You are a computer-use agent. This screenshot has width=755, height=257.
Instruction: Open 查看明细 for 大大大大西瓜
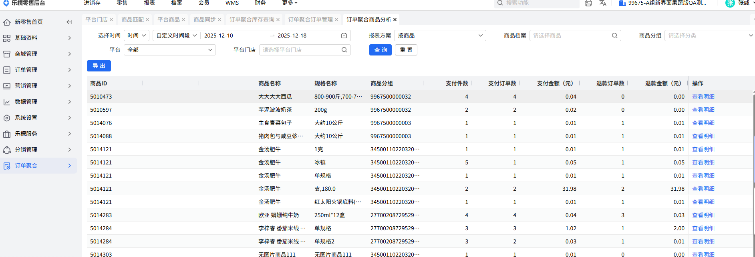coord(703,97)
